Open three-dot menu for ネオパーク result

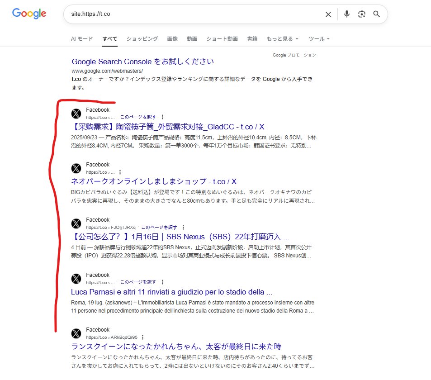[120, 172]
